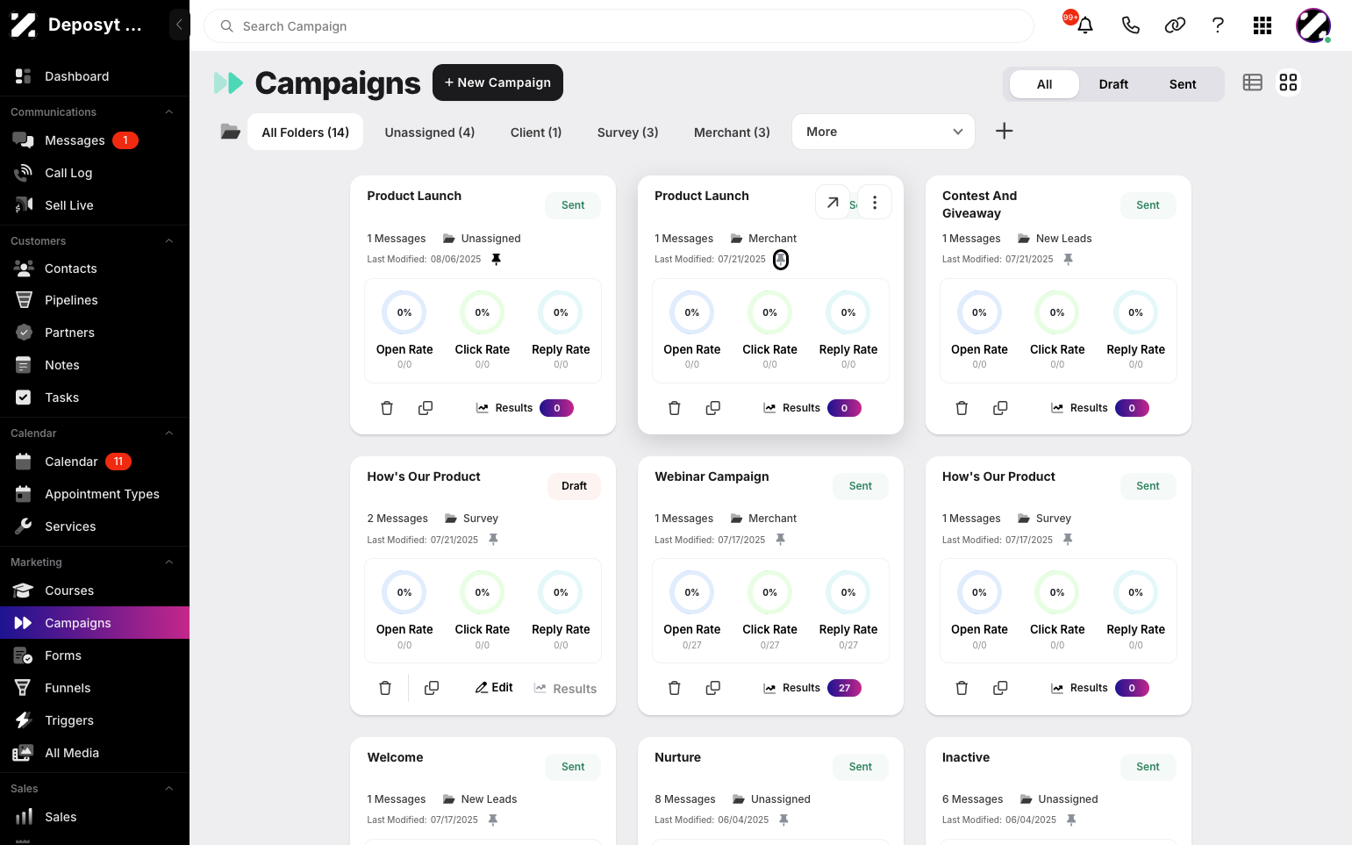The width and height of the screenshot is (1352, 845).
Task: Switch to card grid view
Action: [x=1288, y=82]
